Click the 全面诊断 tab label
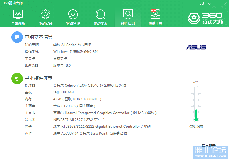The width and height of the screenshot is (229, 160). [18, 23]
